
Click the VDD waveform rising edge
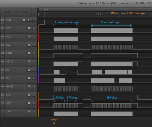45,22
